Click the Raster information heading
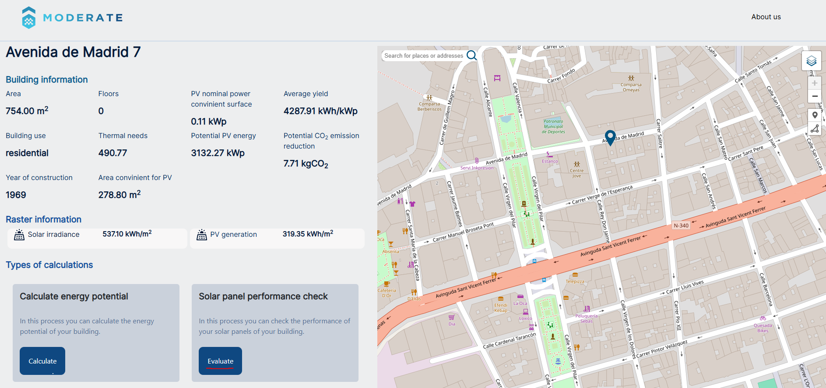 tap(43, 219)
